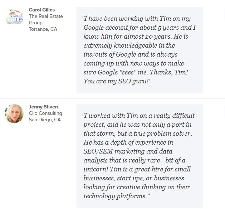Click the line 'SEO/SEM marketing and data'
Image resolution: width=225 pixels, height=209 pixels.
(128, 151)
